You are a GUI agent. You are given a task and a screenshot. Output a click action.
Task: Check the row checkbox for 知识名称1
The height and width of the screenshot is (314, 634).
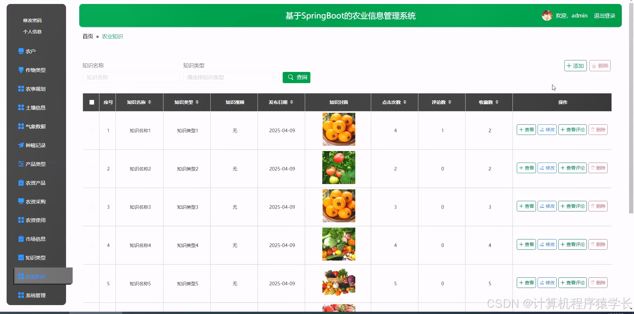pos(92,130)
